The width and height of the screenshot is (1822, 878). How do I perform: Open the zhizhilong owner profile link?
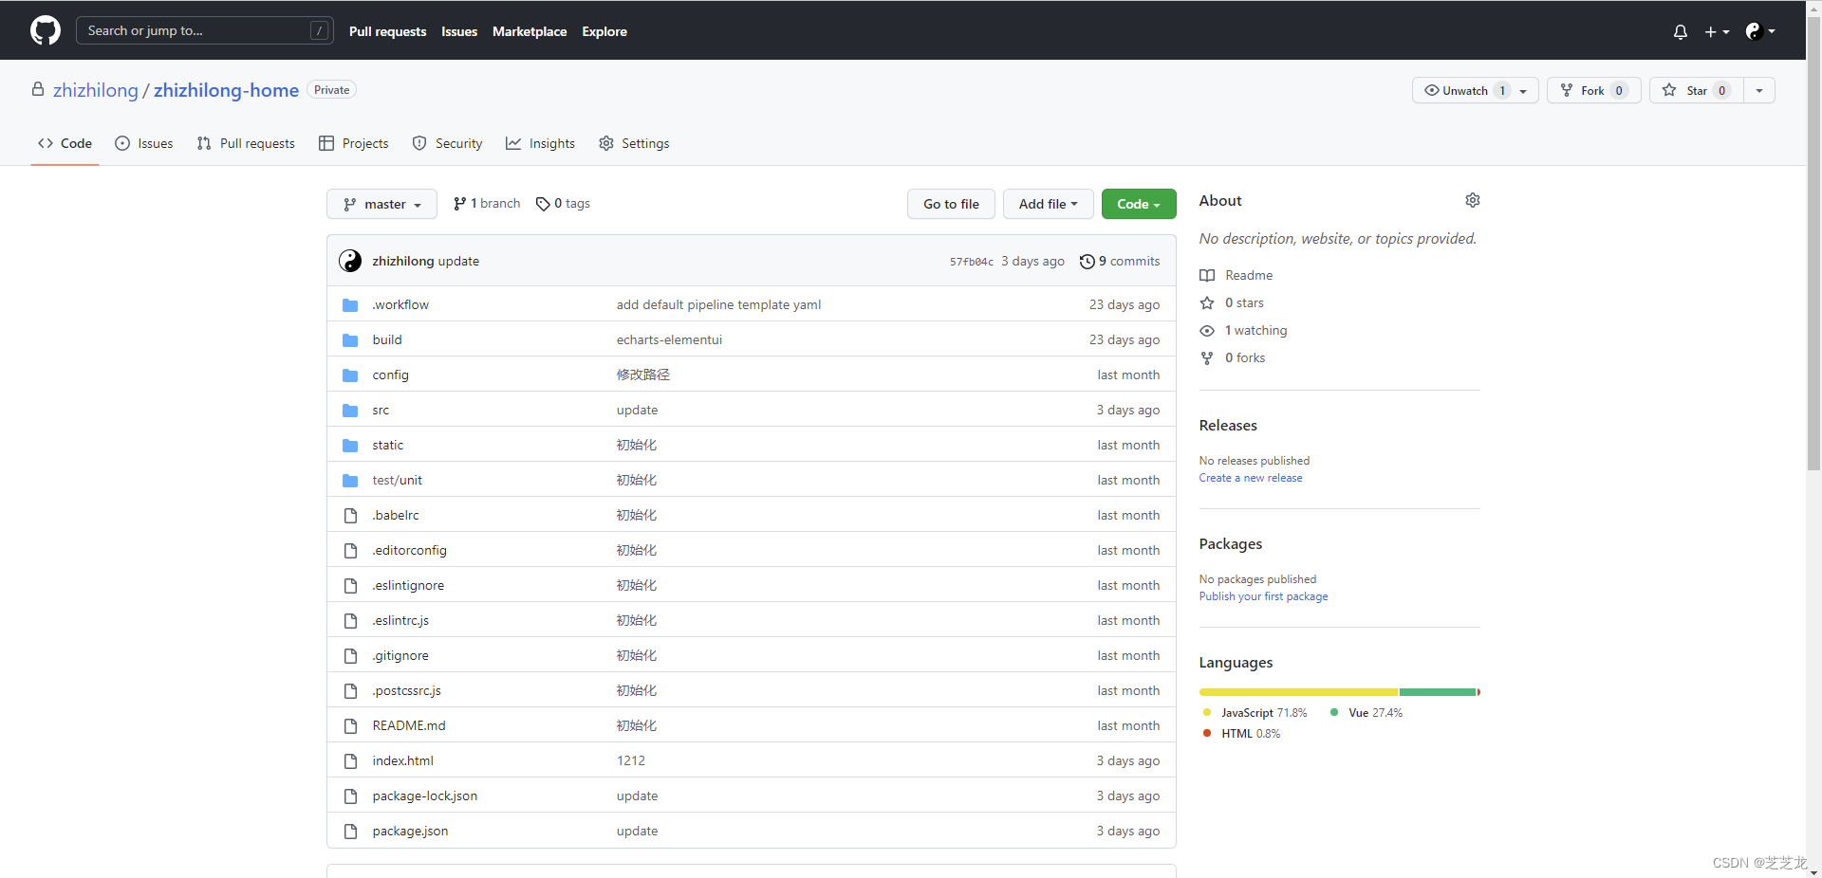tap(96, 90)
